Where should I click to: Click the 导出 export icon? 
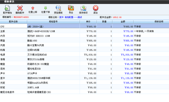click(71, 8)
